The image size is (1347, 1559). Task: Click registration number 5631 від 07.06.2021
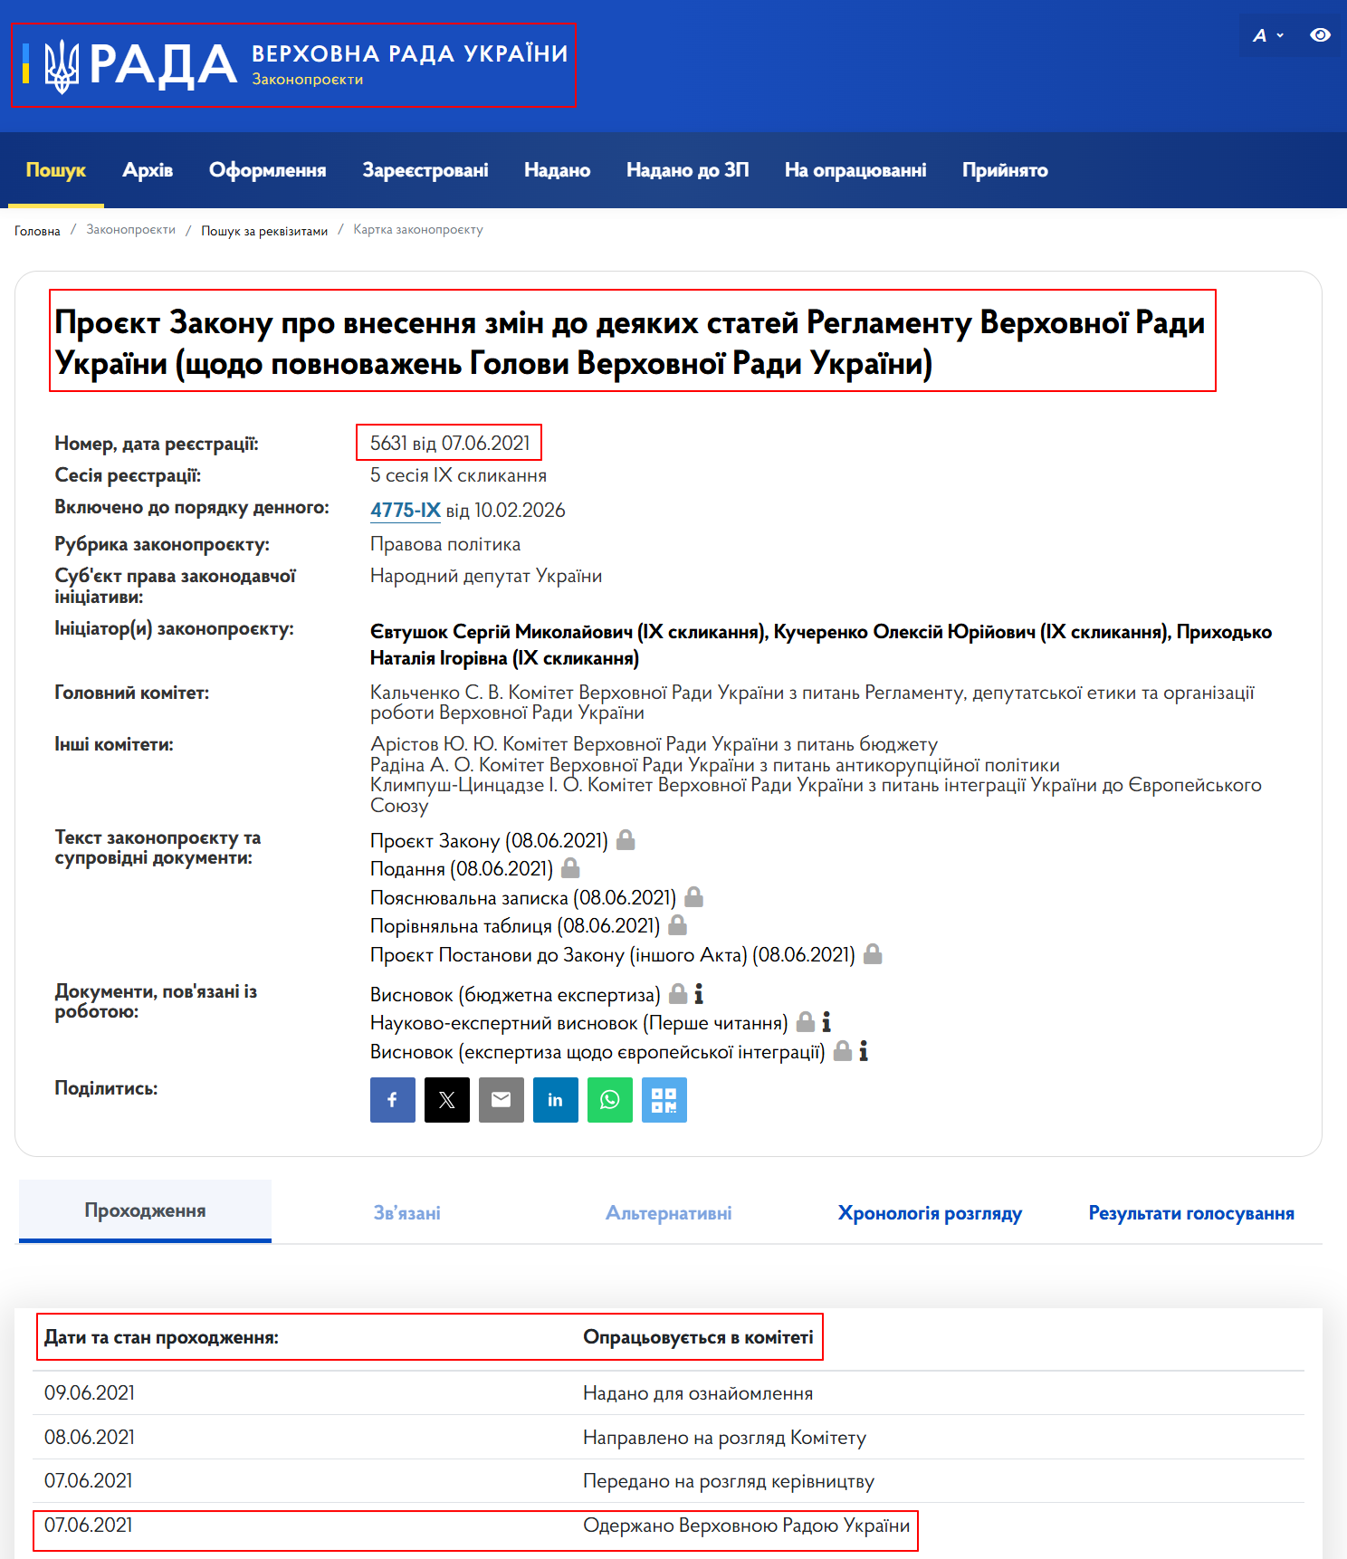tap(450, 443)
